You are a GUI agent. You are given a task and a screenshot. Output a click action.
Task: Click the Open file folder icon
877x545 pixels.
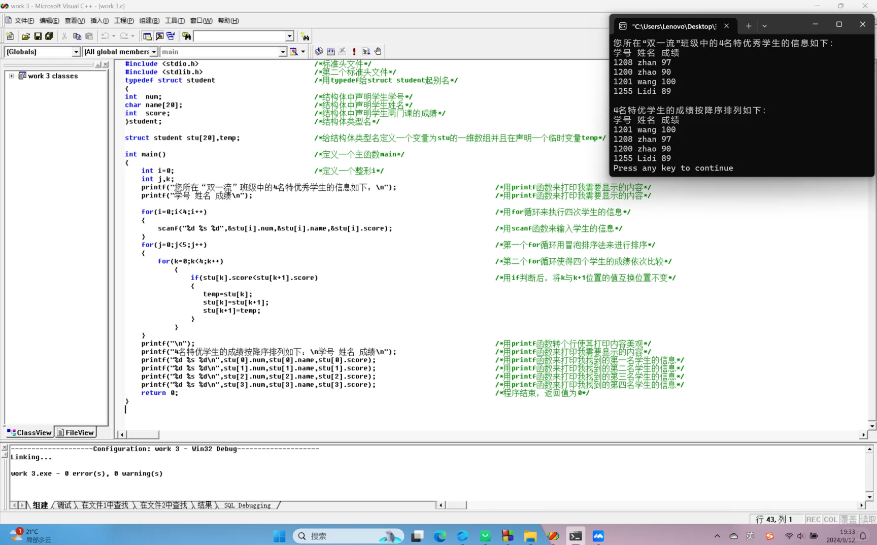point(26,36)
